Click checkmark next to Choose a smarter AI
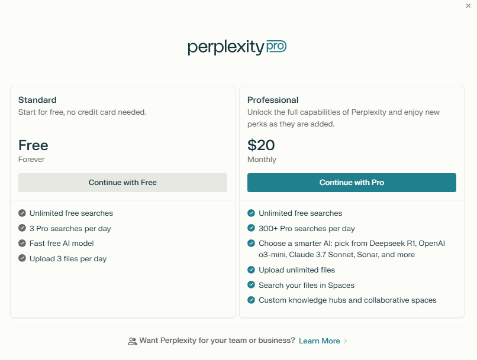The width and height of the screenshot is (477, 360). (x=252, y=244)
